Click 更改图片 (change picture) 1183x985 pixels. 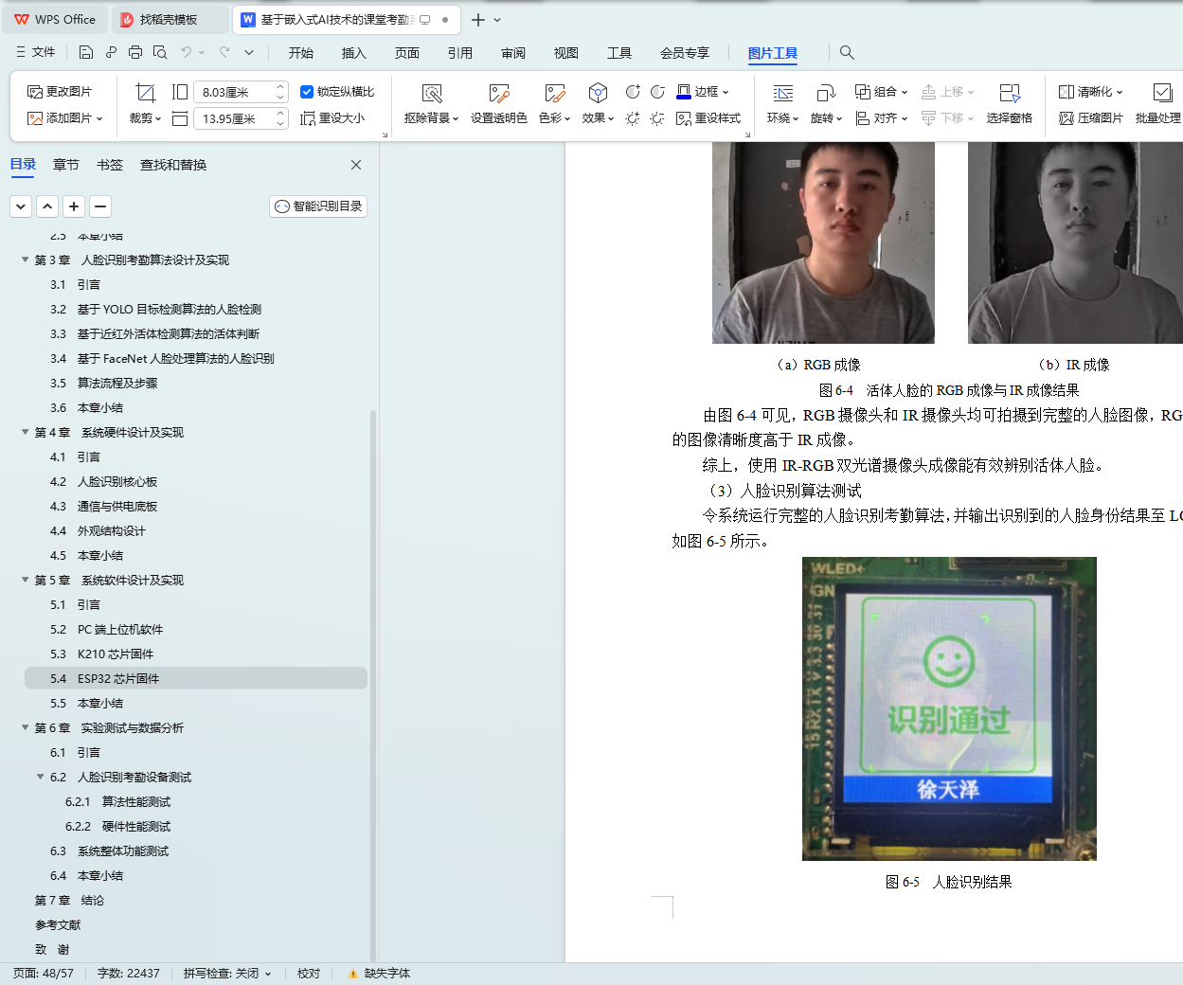click(x=61, y=92)
